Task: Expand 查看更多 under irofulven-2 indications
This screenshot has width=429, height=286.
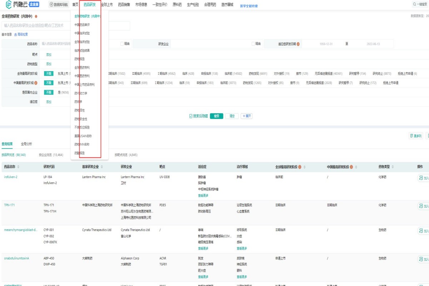Action: coord(203,196)
